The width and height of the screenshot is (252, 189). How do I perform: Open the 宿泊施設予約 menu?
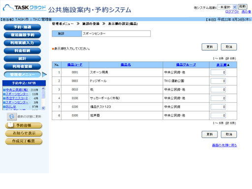coord(22,35)
